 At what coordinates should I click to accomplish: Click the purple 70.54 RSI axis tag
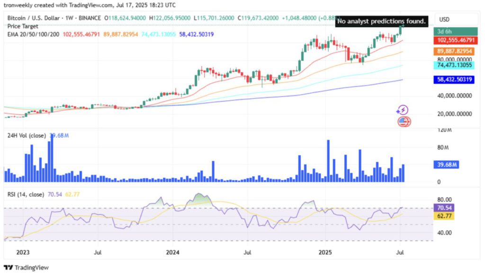tap(444, 208)
